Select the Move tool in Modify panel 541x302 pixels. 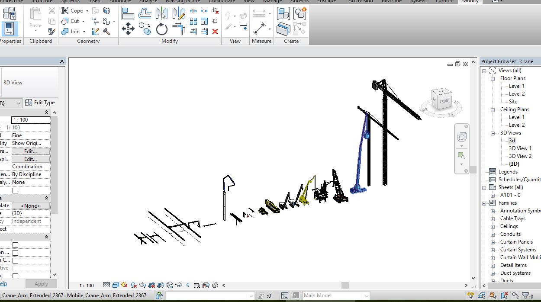(x=128, y=29)
